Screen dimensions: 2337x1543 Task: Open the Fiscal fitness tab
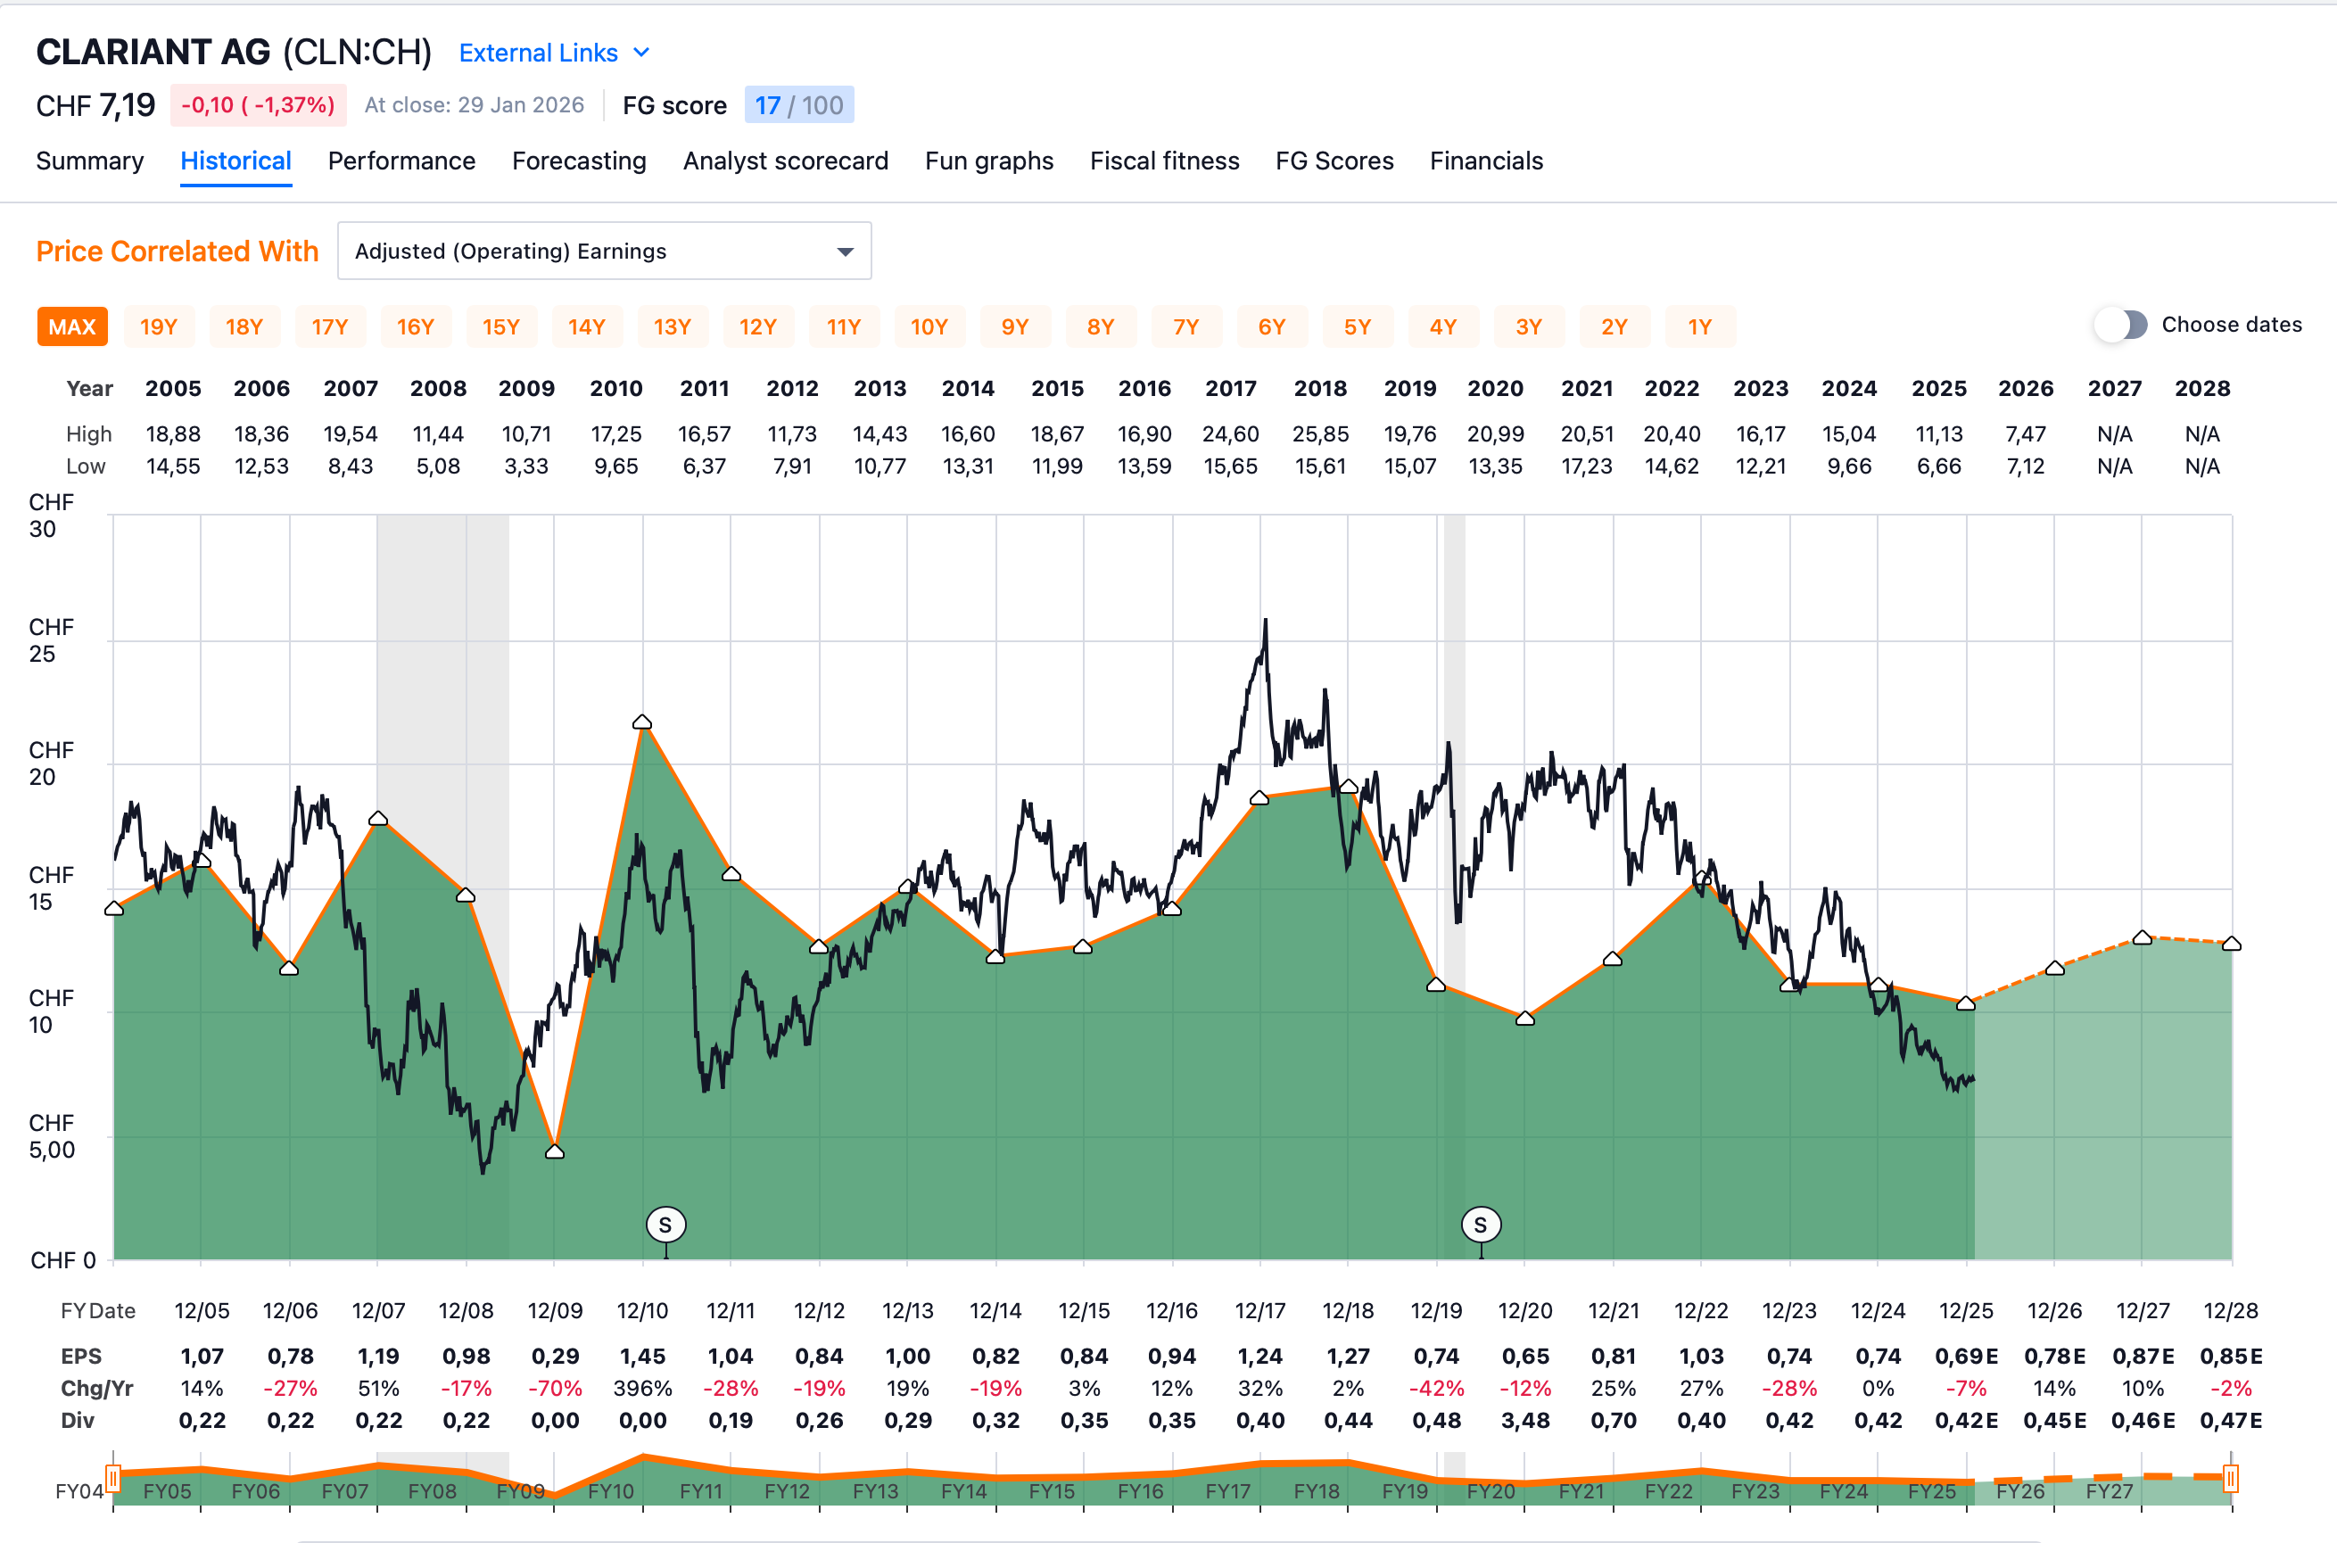pyautogui.click(x=1164, y=161)
